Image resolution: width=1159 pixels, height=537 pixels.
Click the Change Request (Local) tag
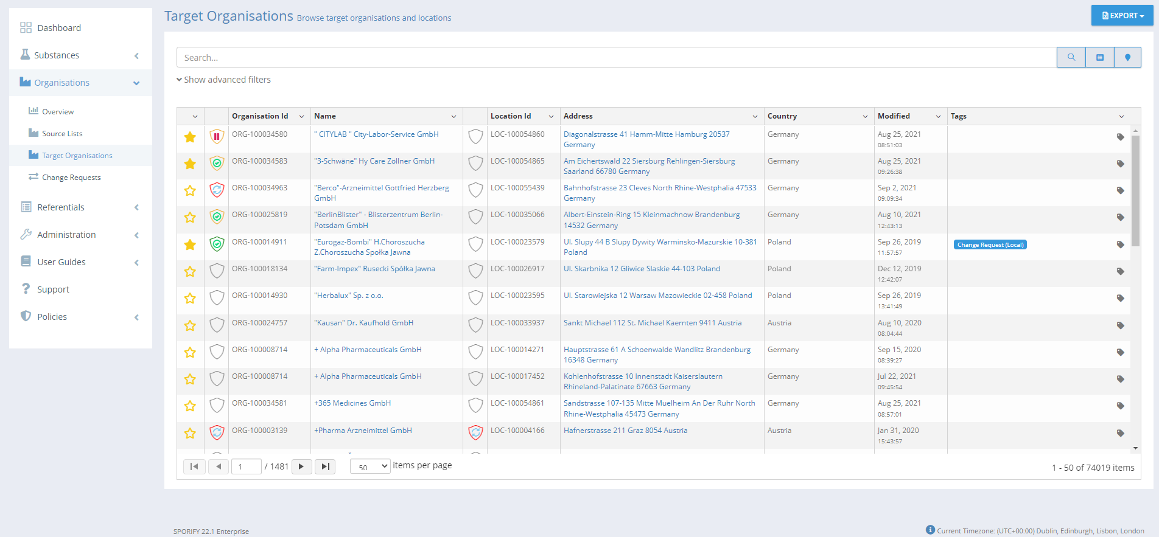(990, 245)
